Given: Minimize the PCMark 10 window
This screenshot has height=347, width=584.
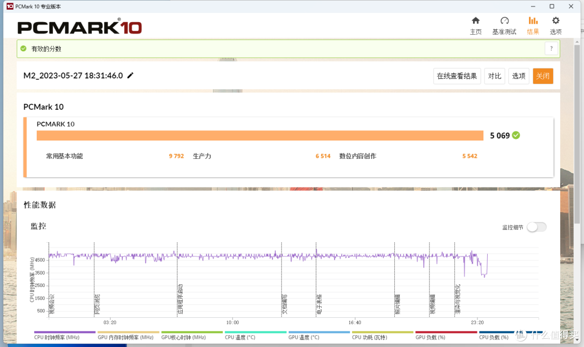Looking at the screenshot, I should 533,6.
